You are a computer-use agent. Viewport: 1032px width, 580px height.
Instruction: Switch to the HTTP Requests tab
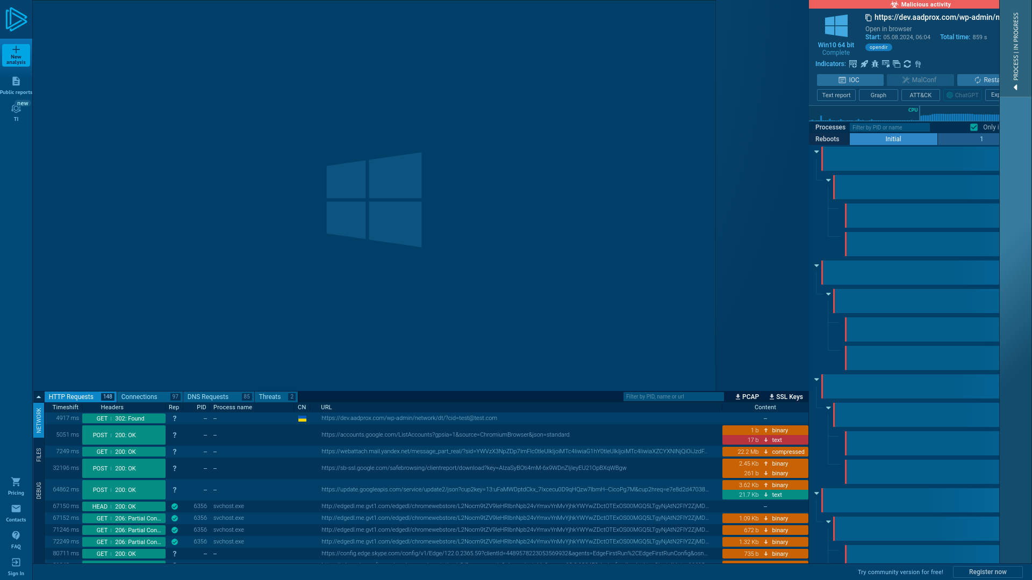coord(81,397)
